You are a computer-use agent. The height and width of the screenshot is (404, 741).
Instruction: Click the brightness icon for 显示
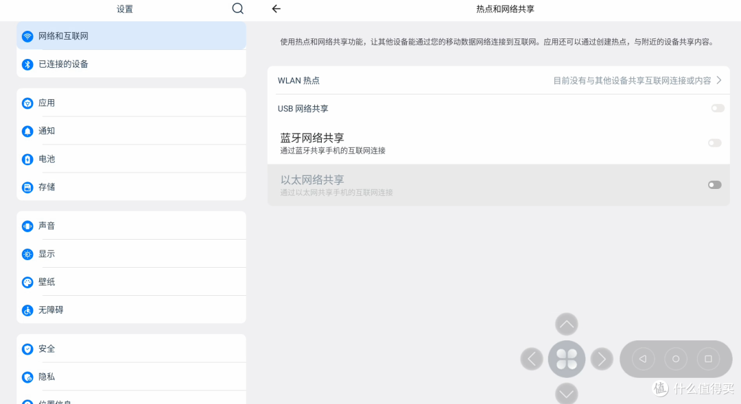point(27,254)
